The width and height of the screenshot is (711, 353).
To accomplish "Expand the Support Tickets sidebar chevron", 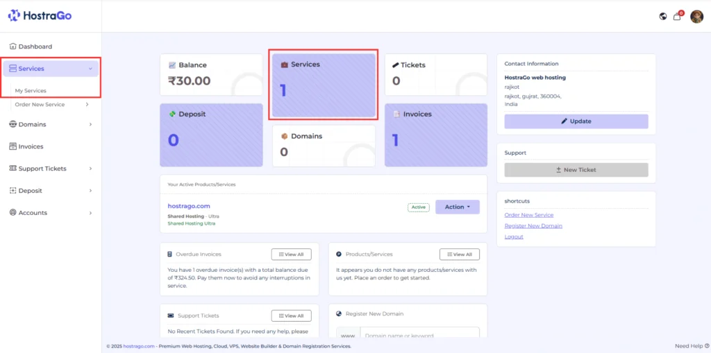I will pyautogui.click(x=91, y=169).
